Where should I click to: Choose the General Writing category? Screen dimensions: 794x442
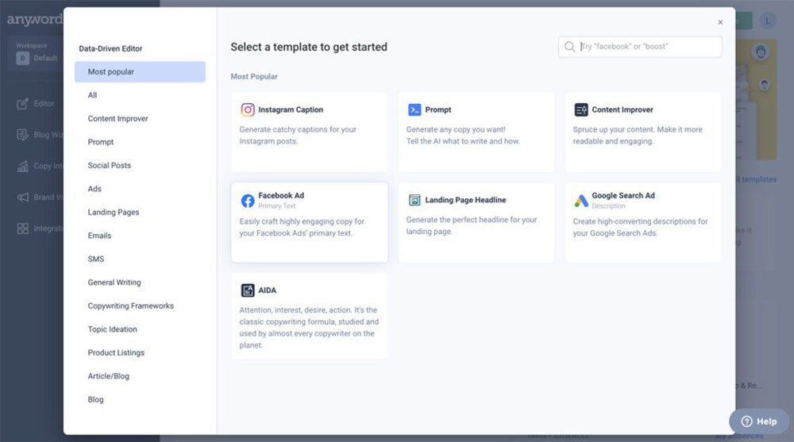click(x=114, y=282)
